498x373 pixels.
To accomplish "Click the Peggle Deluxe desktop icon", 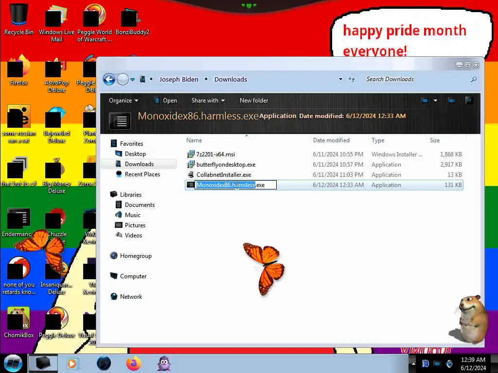I will (57, 322).
